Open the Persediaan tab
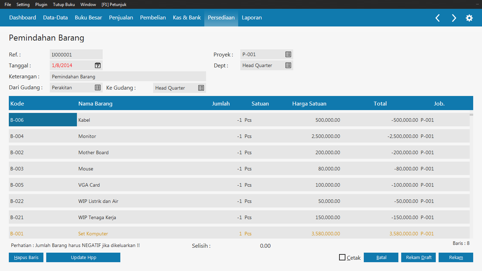 click(x=221, y=18)
